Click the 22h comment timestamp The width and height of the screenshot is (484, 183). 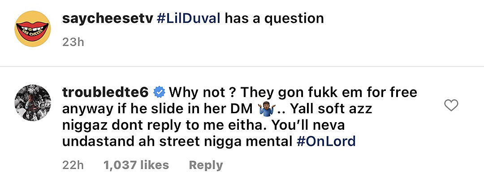click(73, 165)
